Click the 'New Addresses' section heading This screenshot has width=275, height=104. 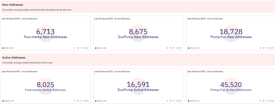pos(13,5)
